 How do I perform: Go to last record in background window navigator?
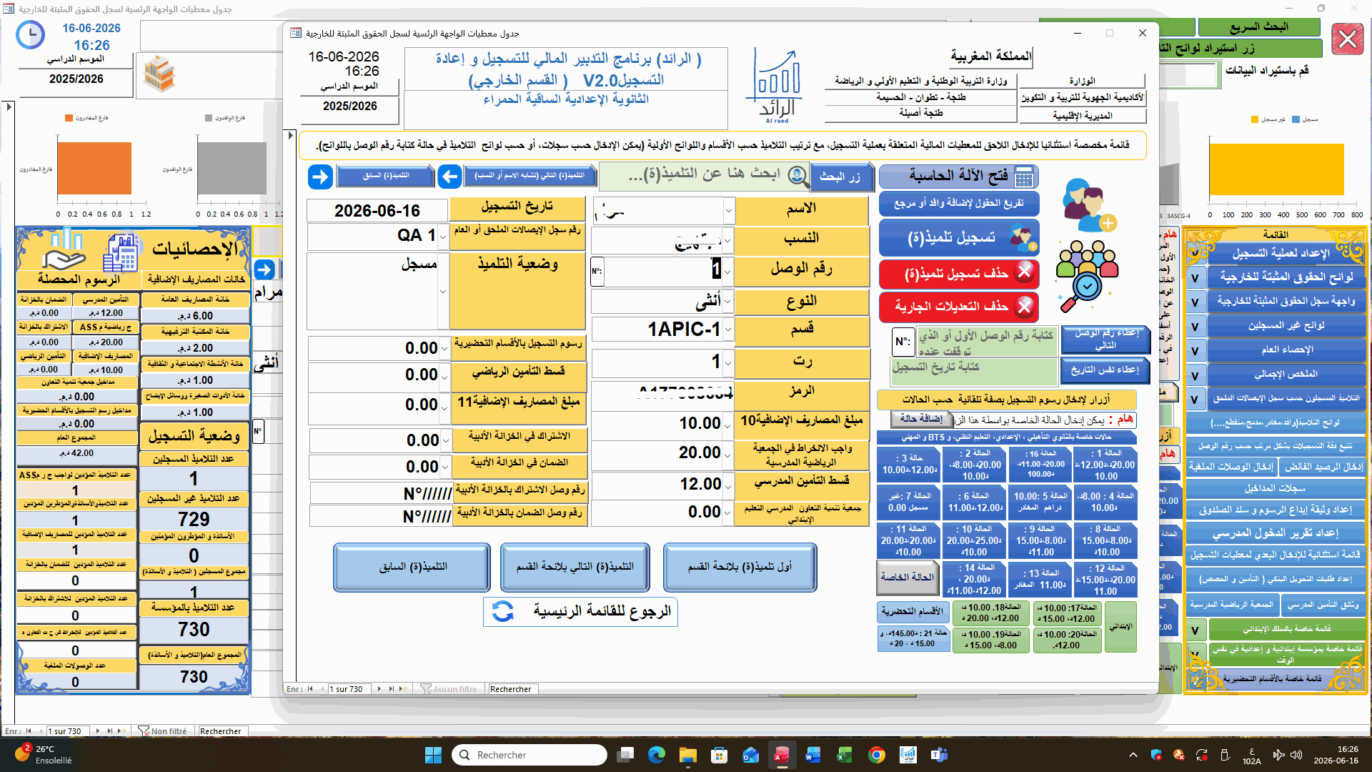[x=110, y=731]
